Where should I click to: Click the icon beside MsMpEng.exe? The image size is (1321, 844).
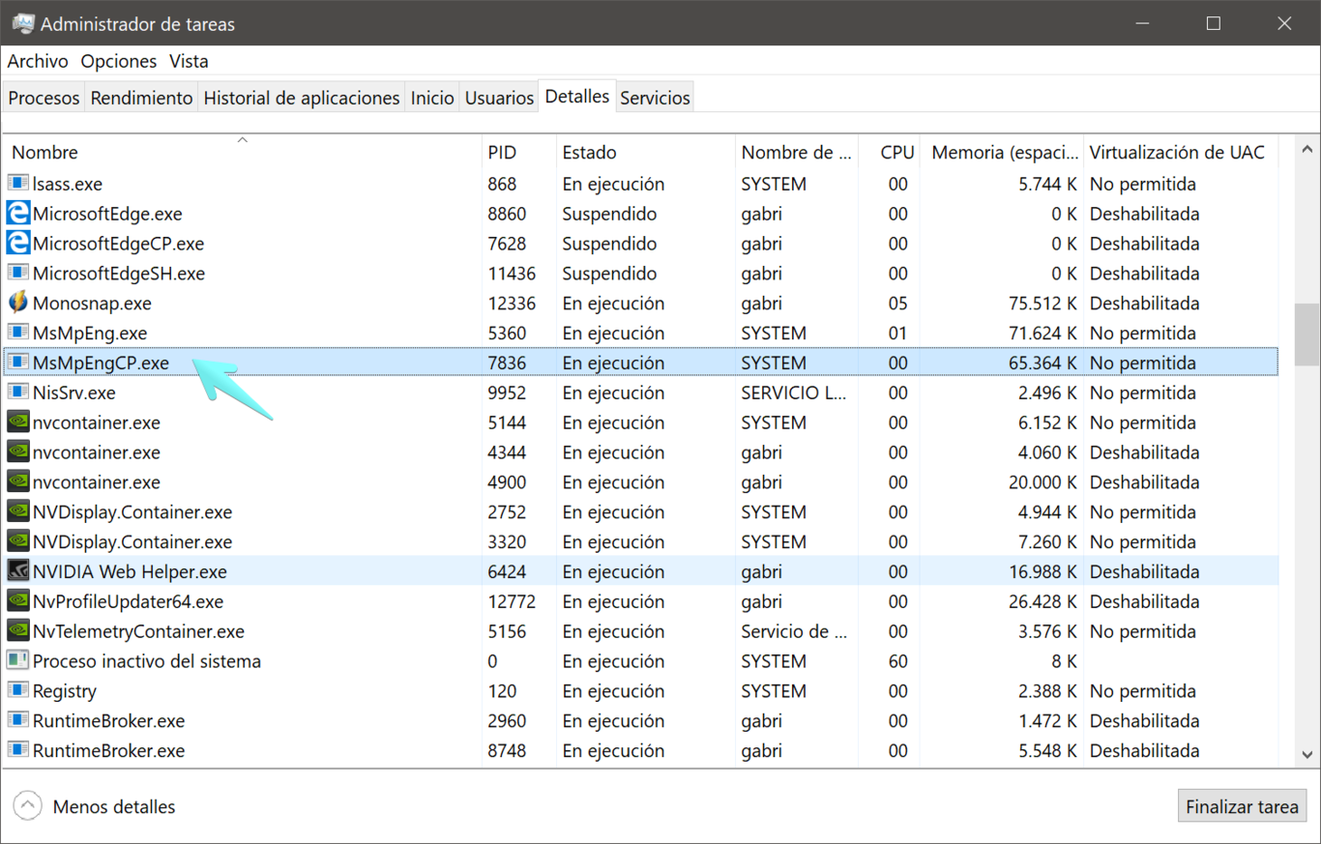tap(17, 333)
